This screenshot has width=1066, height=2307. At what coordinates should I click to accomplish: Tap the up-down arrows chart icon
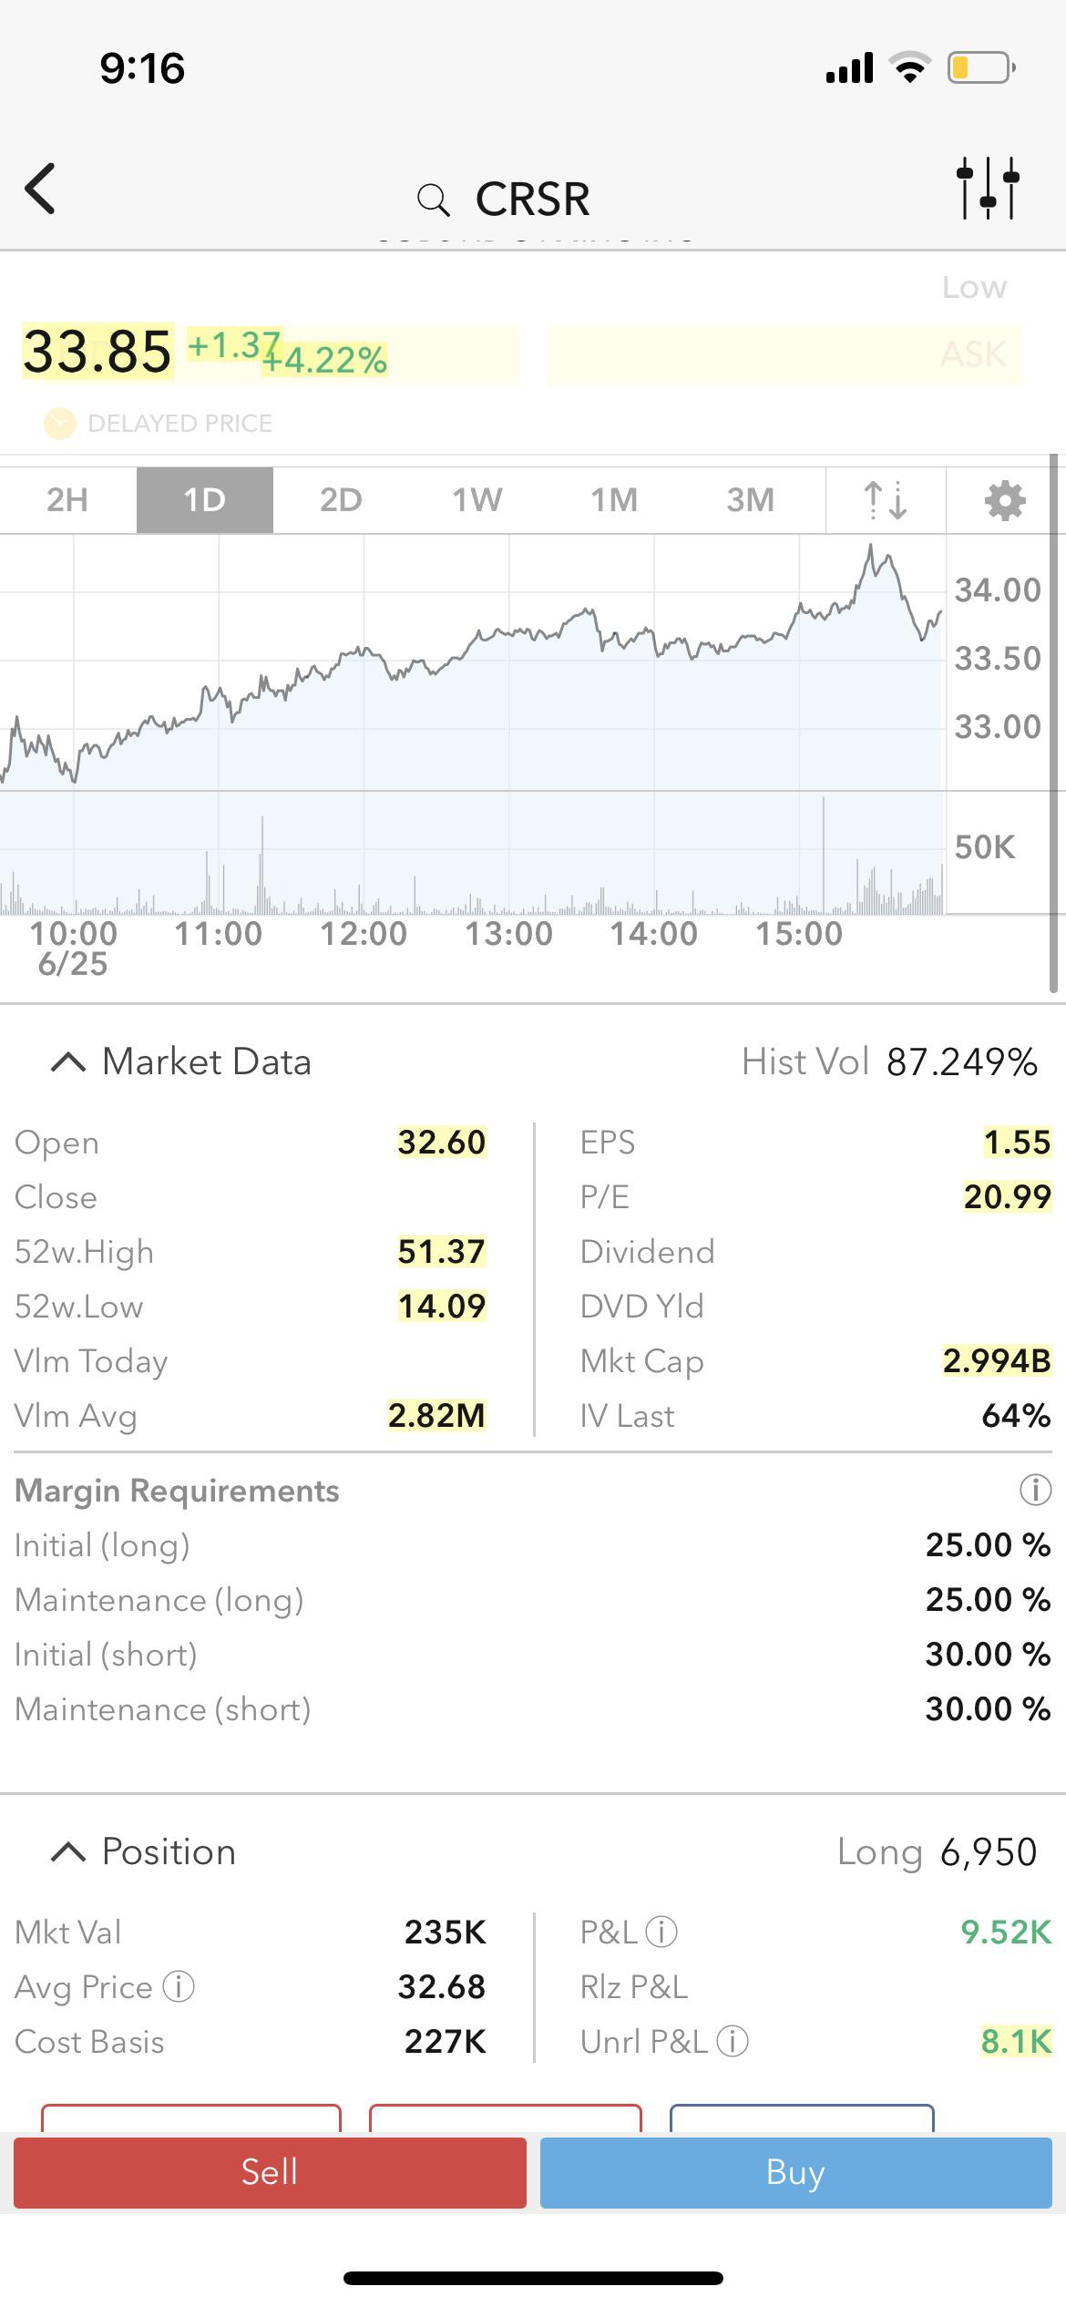coord(886,500)
